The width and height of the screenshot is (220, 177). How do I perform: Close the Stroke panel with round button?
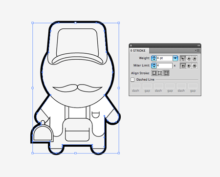tap(131, 45)
